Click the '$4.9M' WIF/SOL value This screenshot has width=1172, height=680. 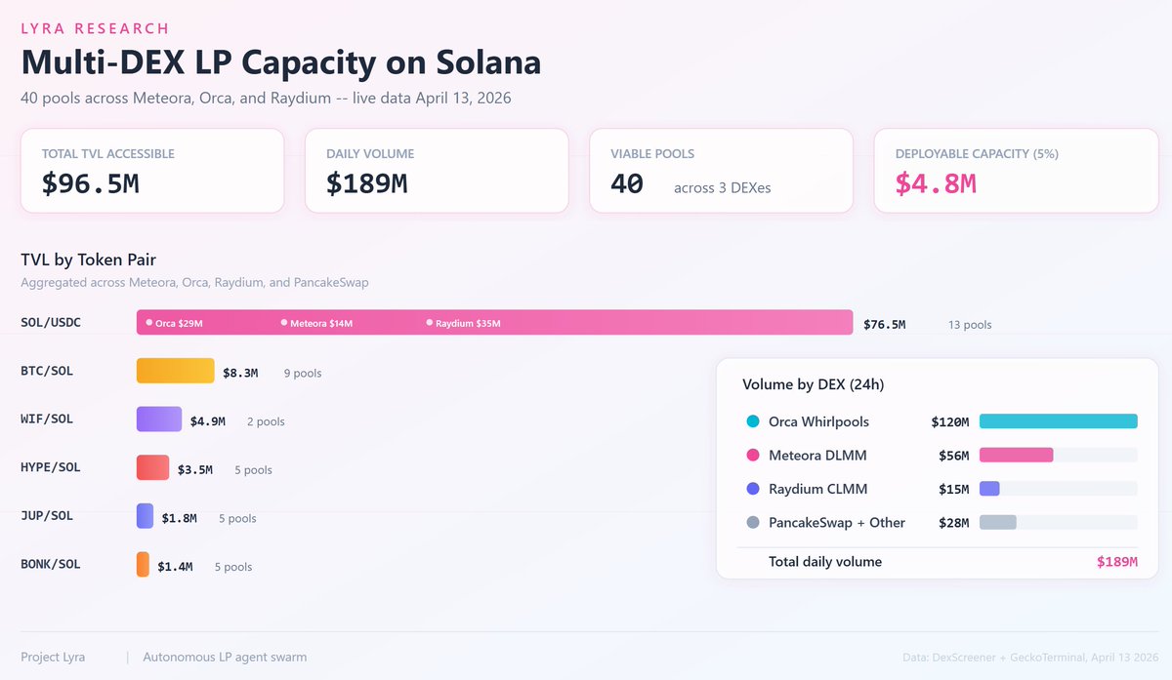pyautogui.click(x=208, y=421)
